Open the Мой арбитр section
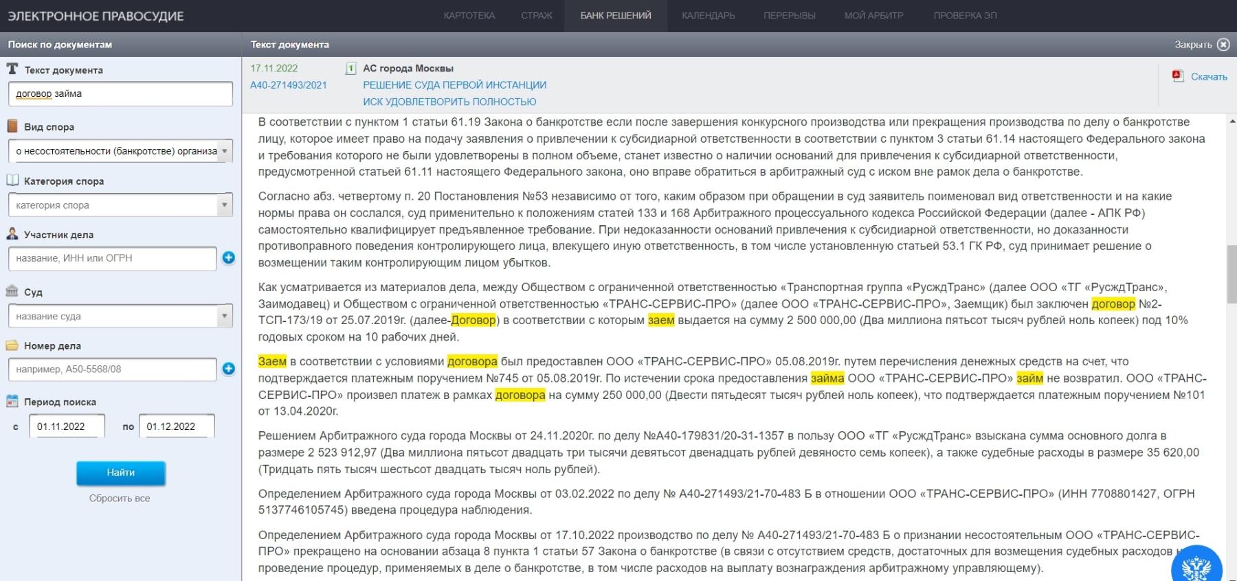Viewport: 1237px width, 581px height. [874, 15]
